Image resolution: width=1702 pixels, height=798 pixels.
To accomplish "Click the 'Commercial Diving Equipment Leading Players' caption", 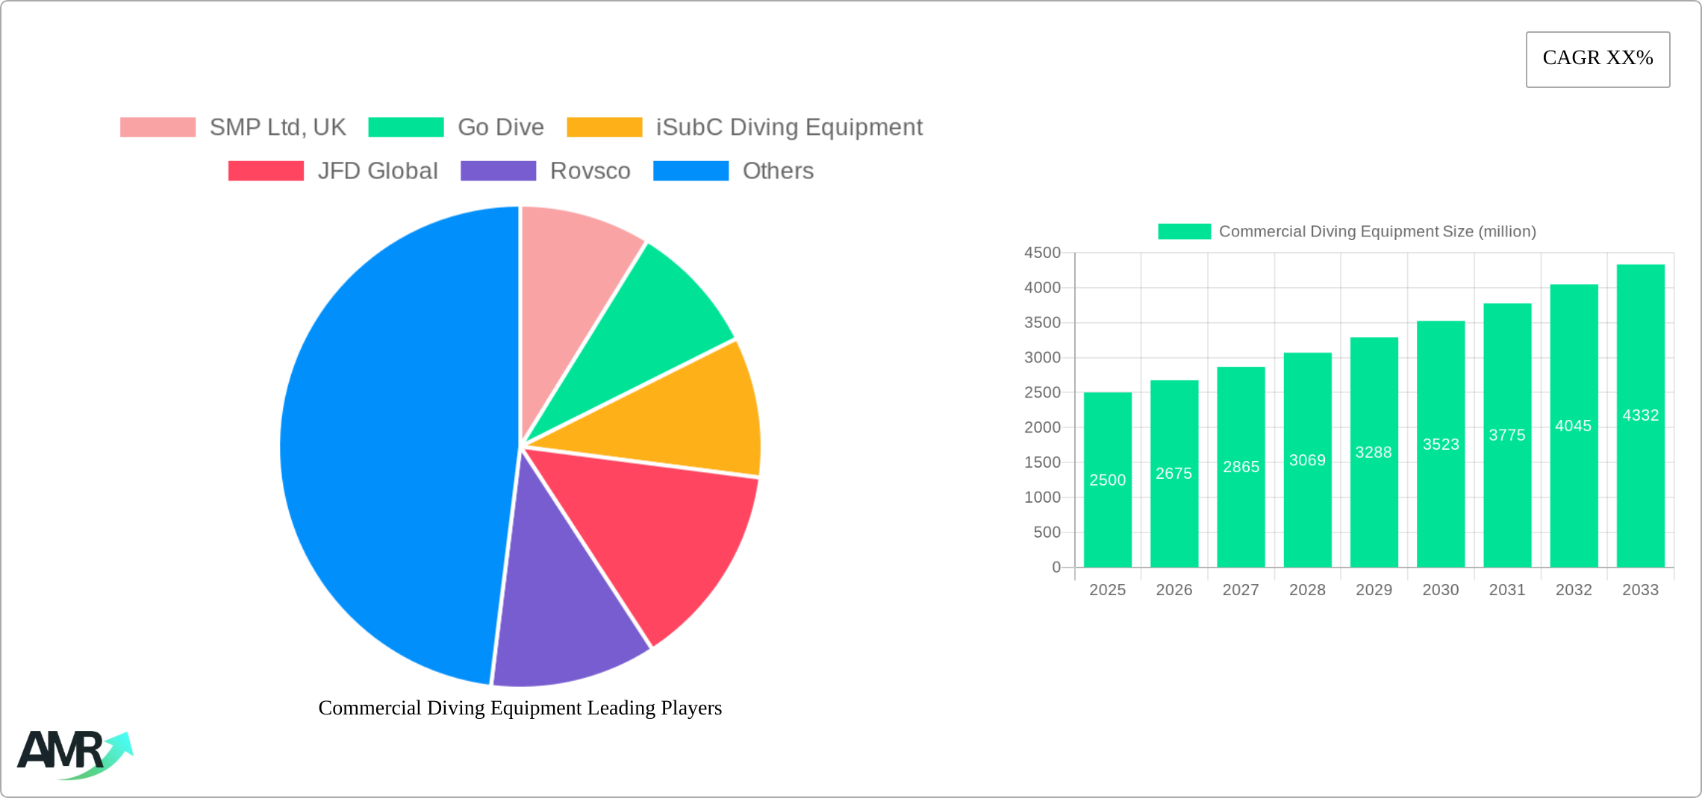I will tap(520, 708).
